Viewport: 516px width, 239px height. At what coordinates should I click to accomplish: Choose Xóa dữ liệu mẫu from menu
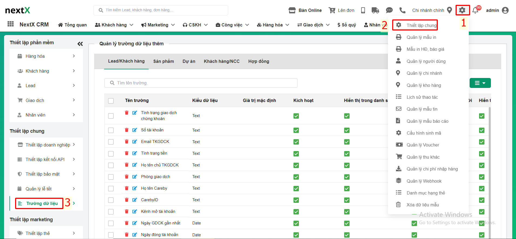[x=423, y=205]
